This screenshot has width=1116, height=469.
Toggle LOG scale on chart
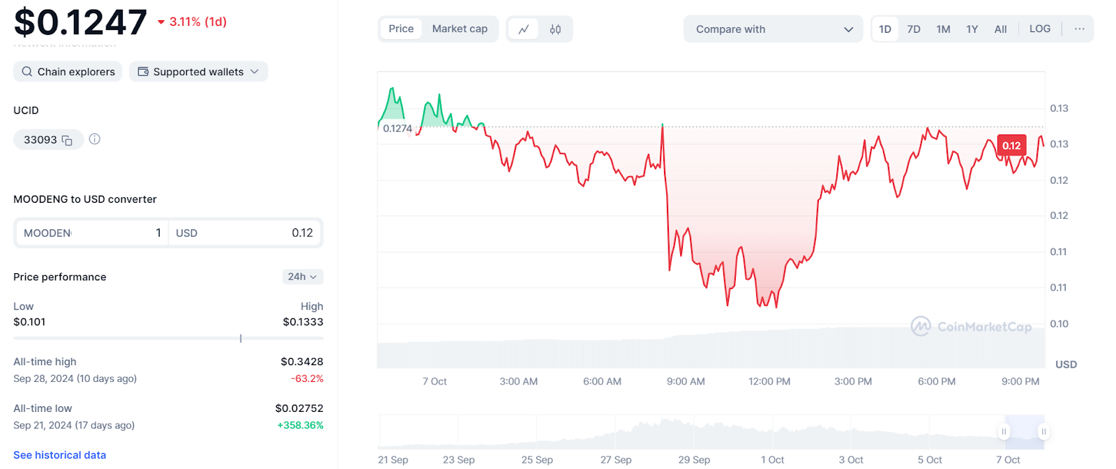(x=1039, y=29)
